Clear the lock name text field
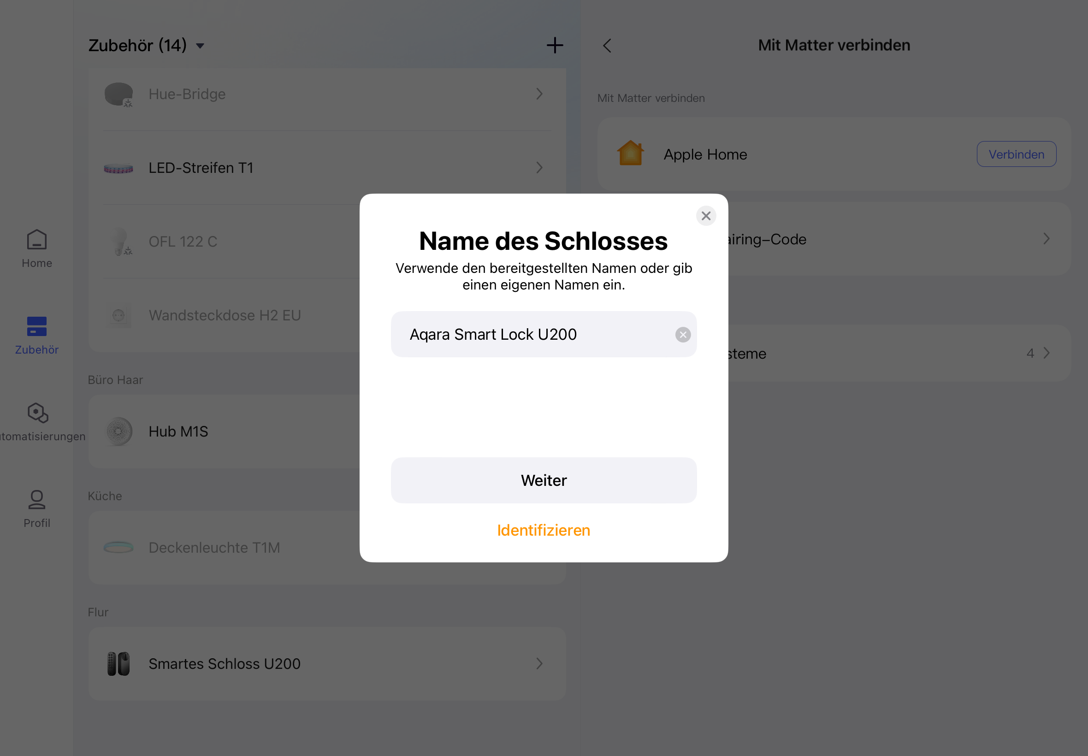1088x756 pixels. point(683,335)
